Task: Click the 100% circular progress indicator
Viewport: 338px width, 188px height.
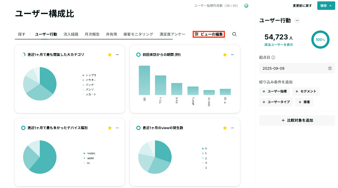Action: (x=320, y=40)
